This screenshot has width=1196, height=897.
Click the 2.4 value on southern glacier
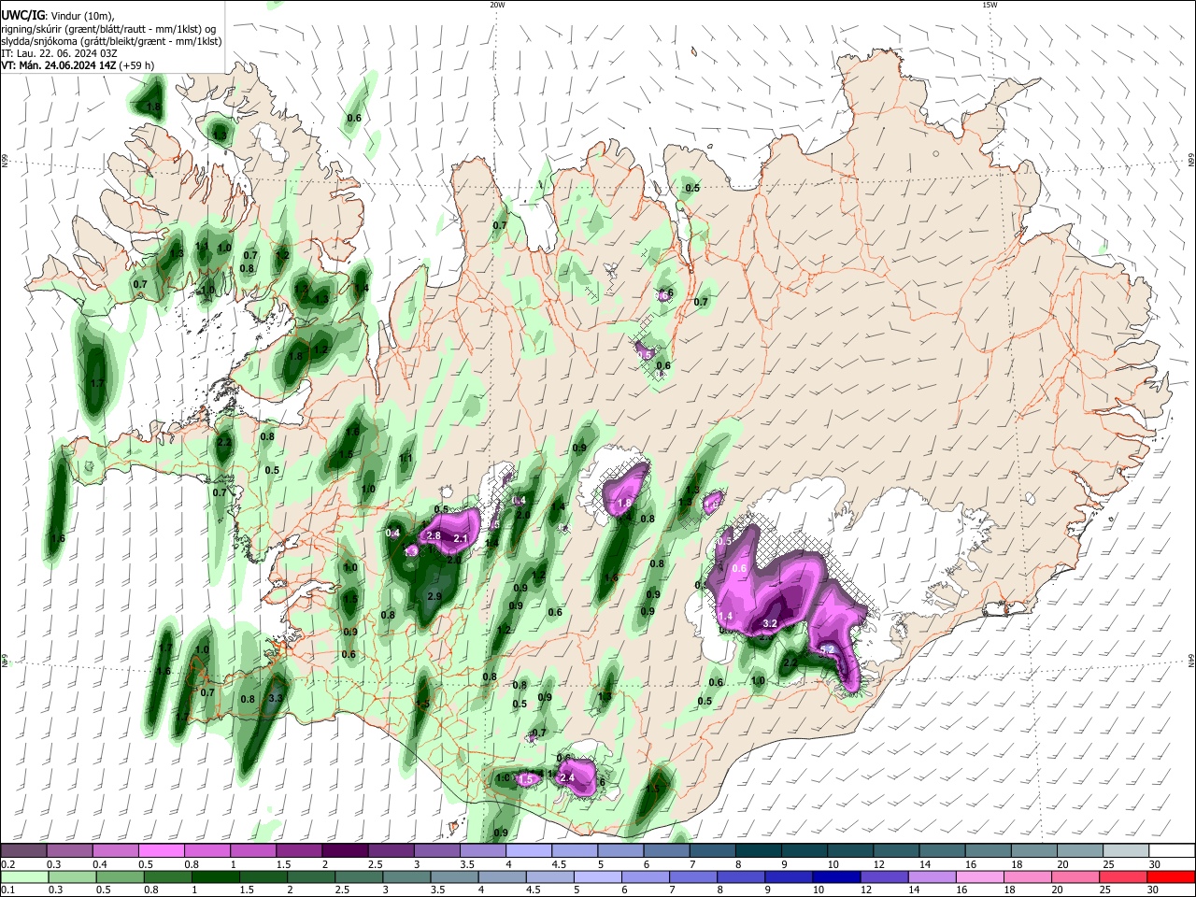(x=566, y=777)
